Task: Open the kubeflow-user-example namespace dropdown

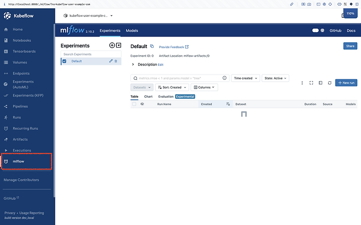Action: pos(88,16)
